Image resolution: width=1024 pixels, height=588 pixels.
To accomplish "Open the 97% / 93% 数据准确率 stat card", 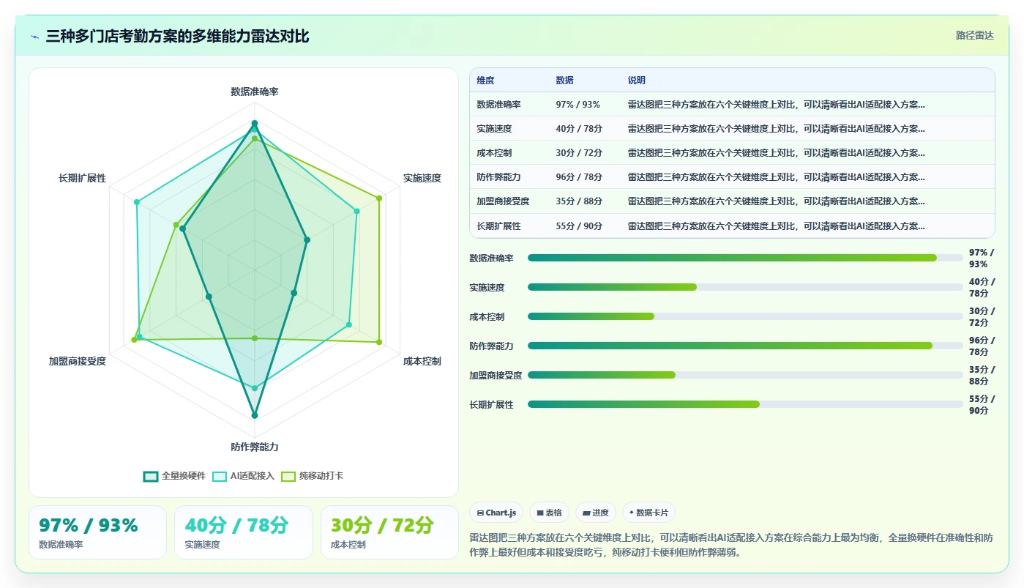I will click(x=97, y=532).
